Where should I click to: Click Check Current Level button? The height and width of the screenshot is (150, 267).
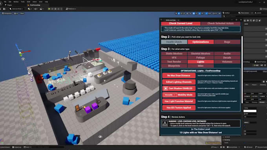(181, 23)
